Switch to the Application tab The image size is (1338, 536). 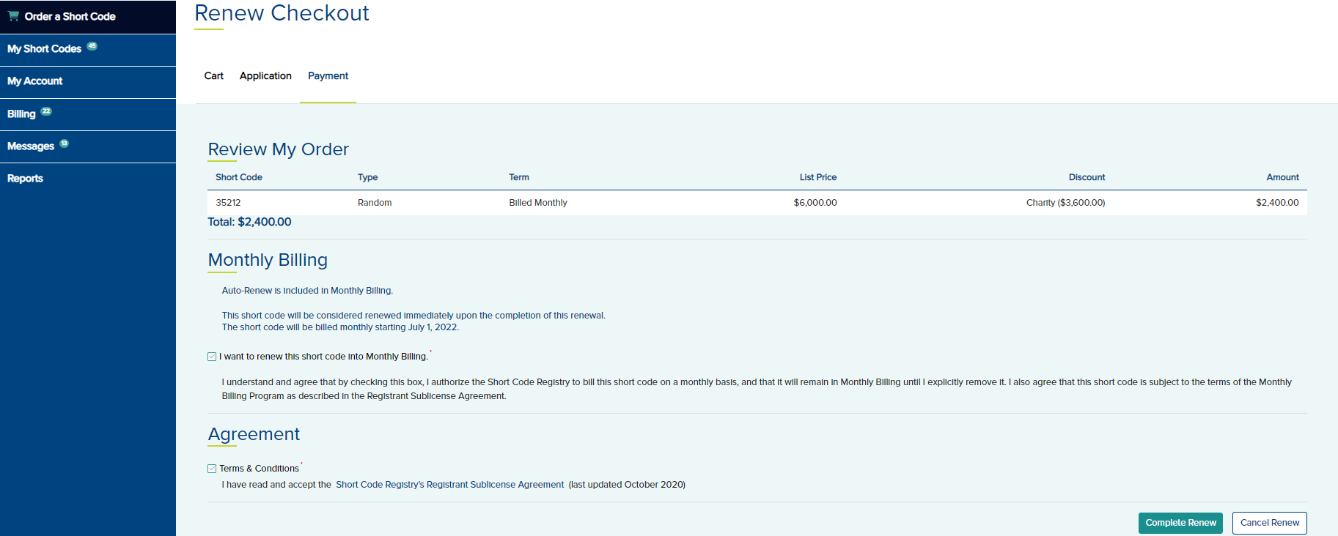click(x=265, y=76)
